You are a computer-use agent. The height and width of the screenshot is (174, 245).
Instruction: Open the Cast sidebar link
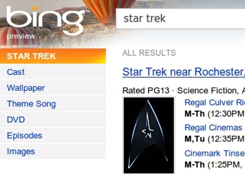pyautogui.click(x=16, y=72)
